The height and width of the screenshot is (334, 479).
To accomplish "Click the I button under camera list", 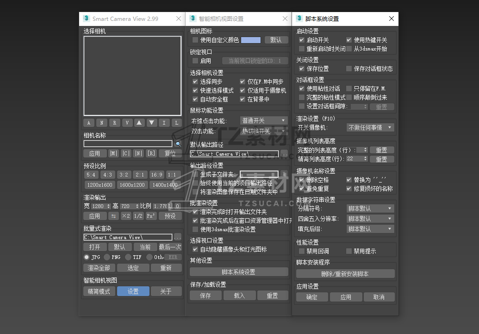I will tap(164, 123).
